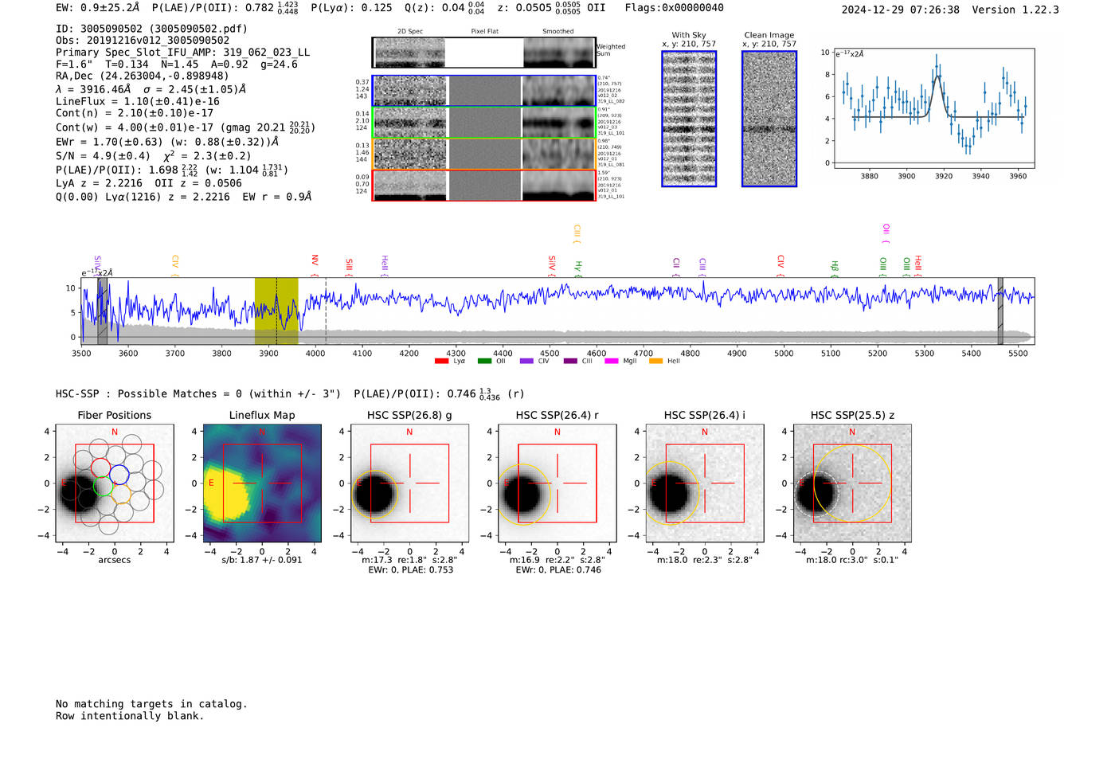The width and height of the screenshot is (1115, 759).
Task: Click the HSC-SSP Possible Matches = 0 line
Action: (x=198, y=394)
